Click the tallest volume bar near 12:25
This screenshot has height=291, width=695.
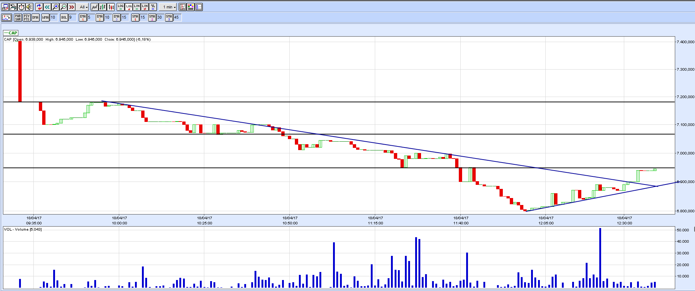600,258
